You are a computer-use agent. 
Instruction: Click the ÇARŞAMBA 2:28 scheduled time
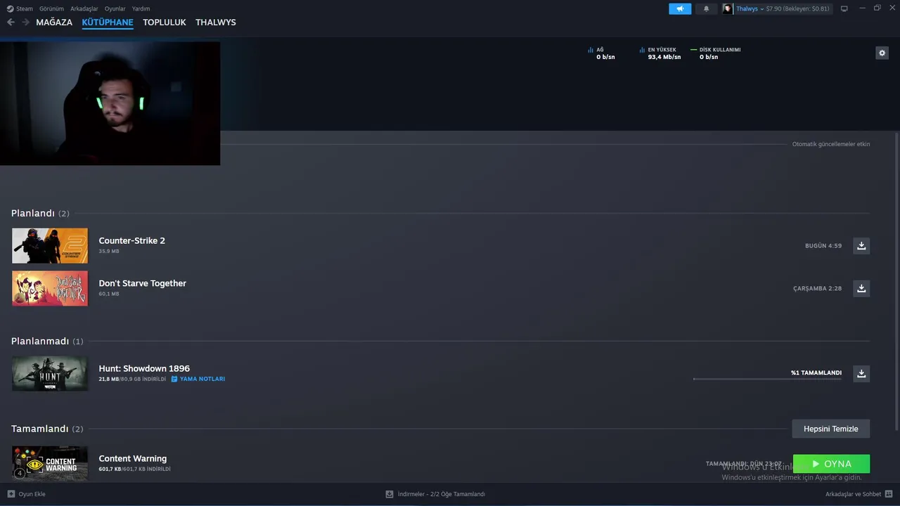817,288
